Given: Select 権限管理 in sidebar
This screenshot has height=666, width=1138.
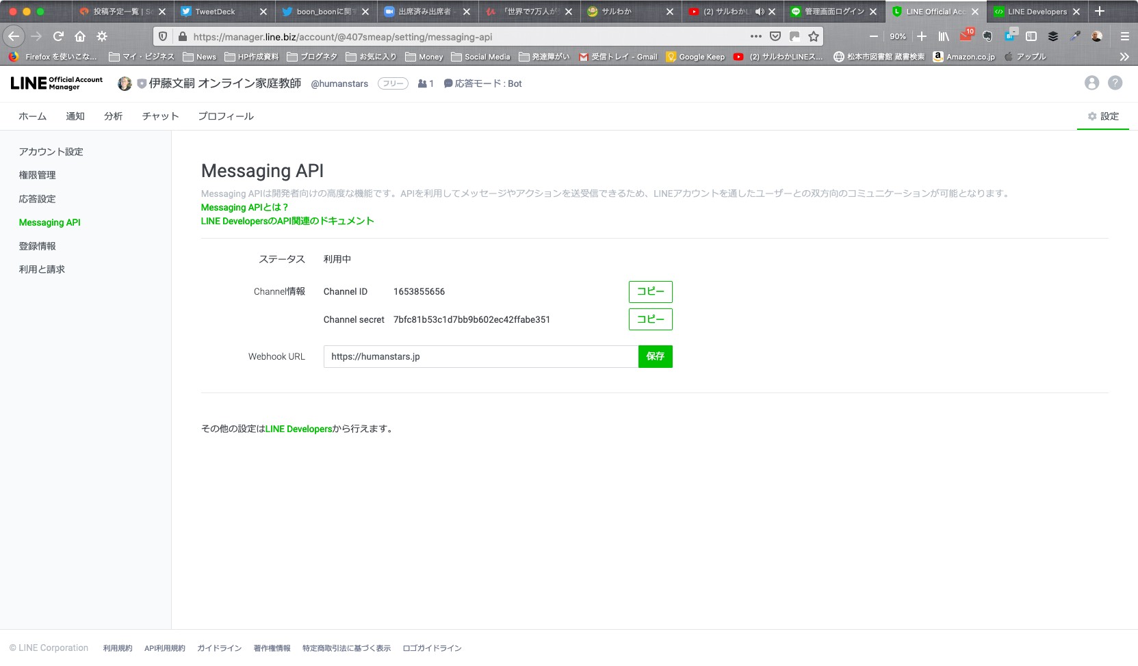Looking at the screenshot, I should point(37,175).
